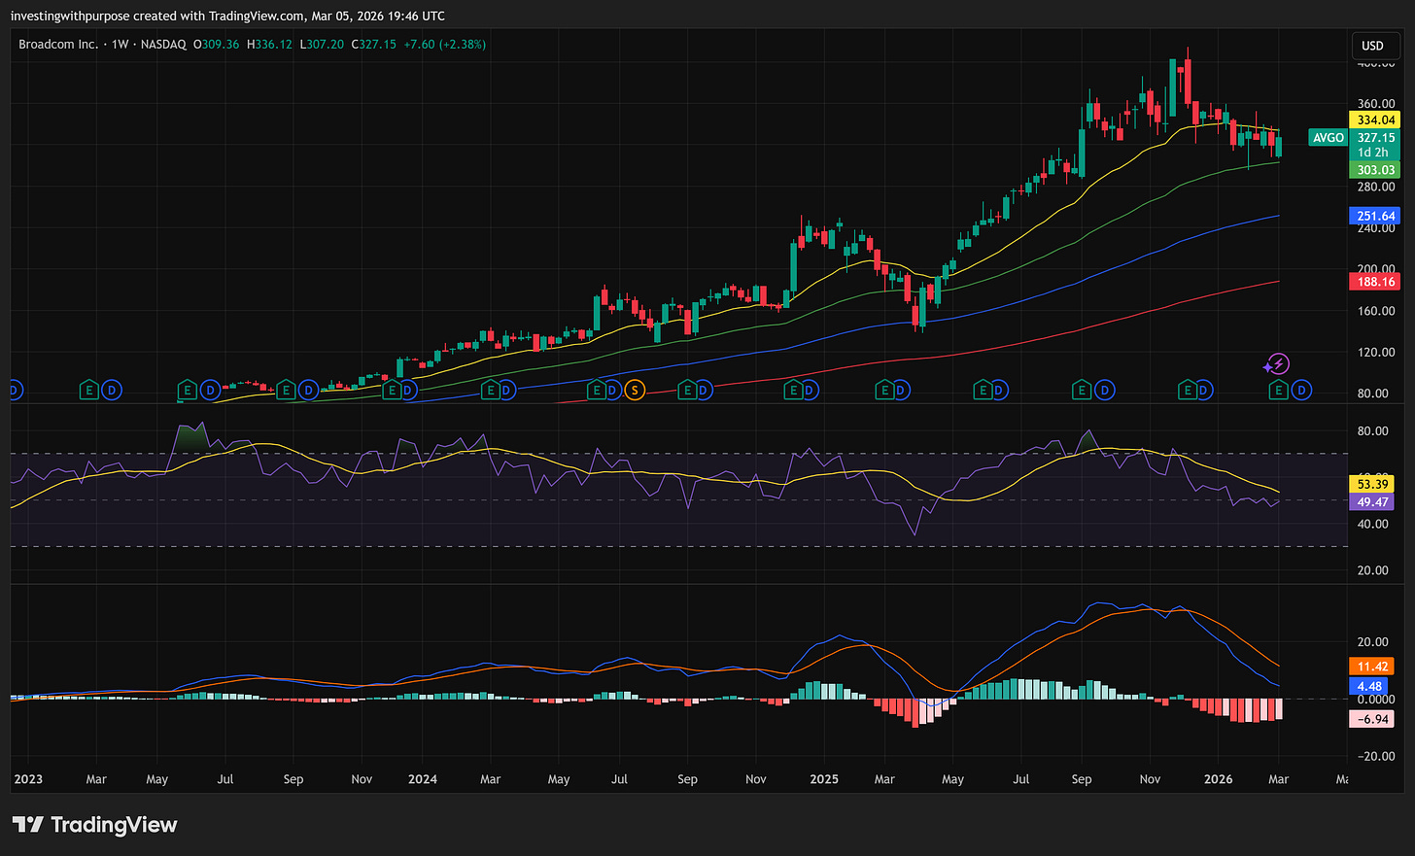Click the change value +7.60 (+2.38%)
The width and height of the screenshot is (1415, 856).
(445, 45)
